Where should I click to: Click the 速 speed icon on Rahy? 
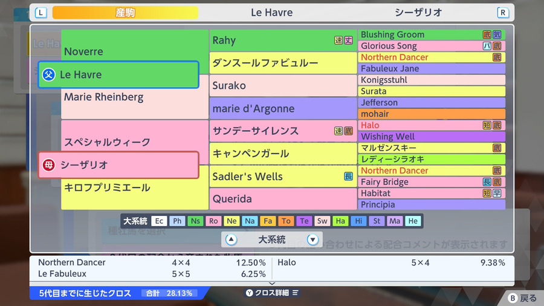[338, 41]
